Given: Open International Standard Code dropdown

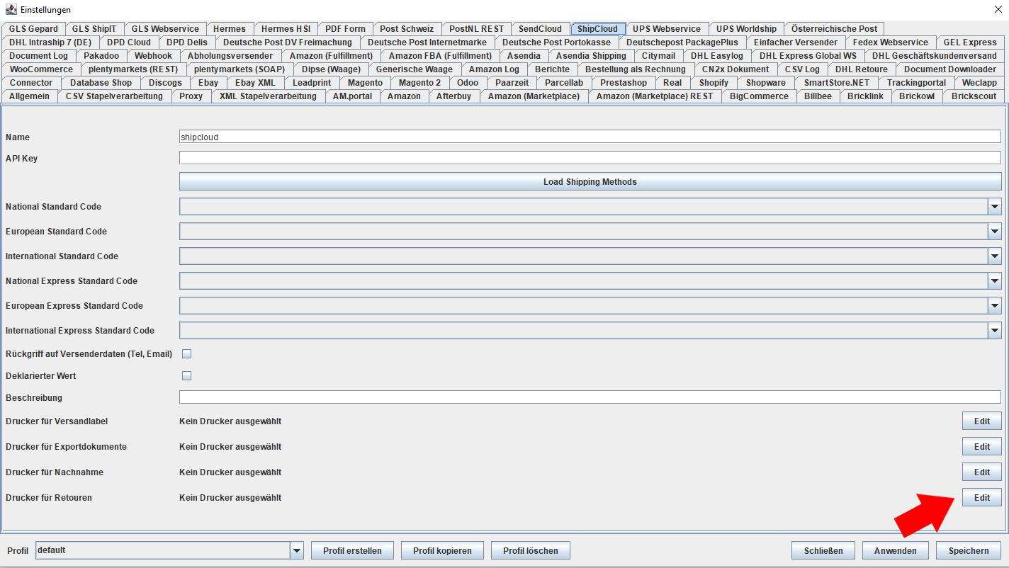Looking at the screenshot, I should 994,256.
